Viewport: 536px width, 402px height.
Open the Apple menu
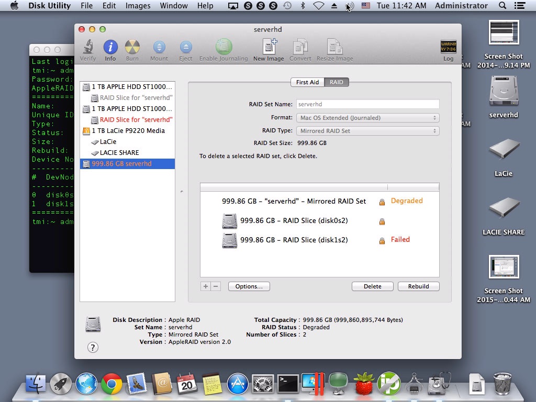pos(14,5)
